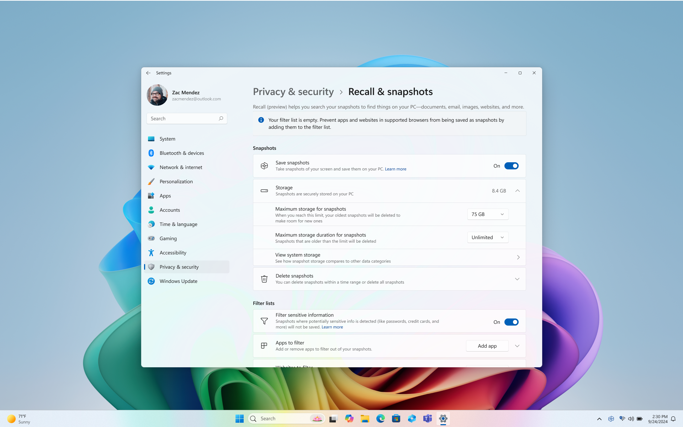The width and height of the screenshot is (683, 427).
Task: Click Learn more link for snapshots
Action: pyautogui.click(x=396, y=169)
